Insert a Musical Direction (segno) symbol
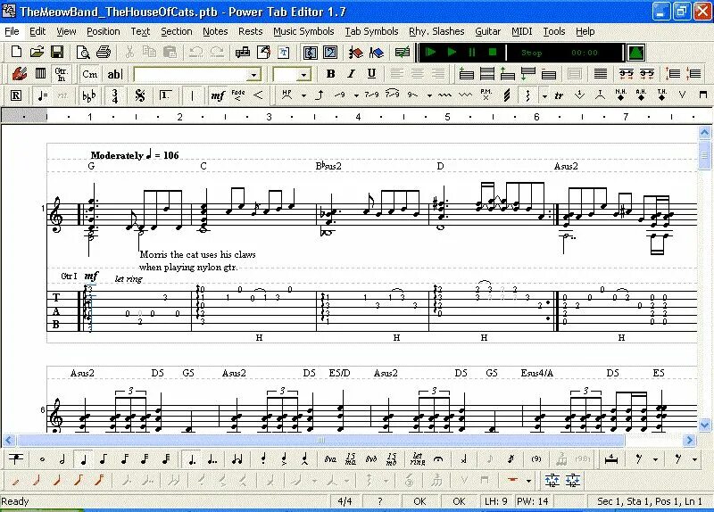Viewport: 714px width, 512px height. tap(140, 95)
